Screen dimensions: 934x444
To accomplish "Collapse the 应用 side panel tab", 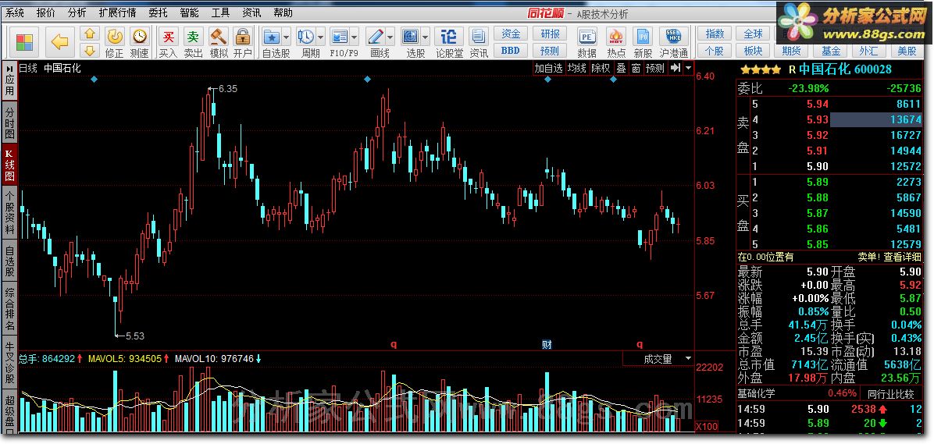I will pos(9,81).
